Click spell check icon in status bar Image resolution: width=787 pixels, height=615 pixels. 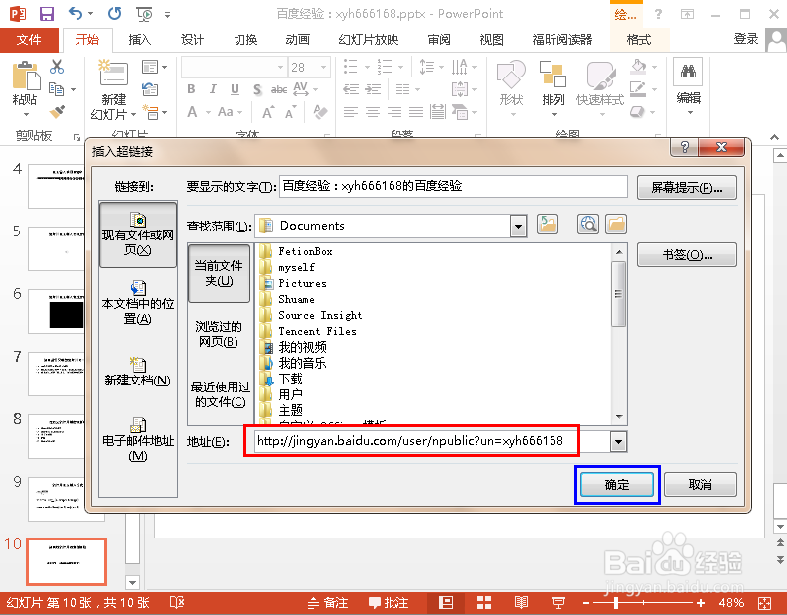point(177,602)
